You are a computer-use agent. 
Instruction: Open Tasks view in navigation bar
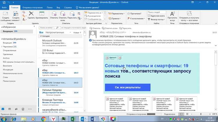23,109
